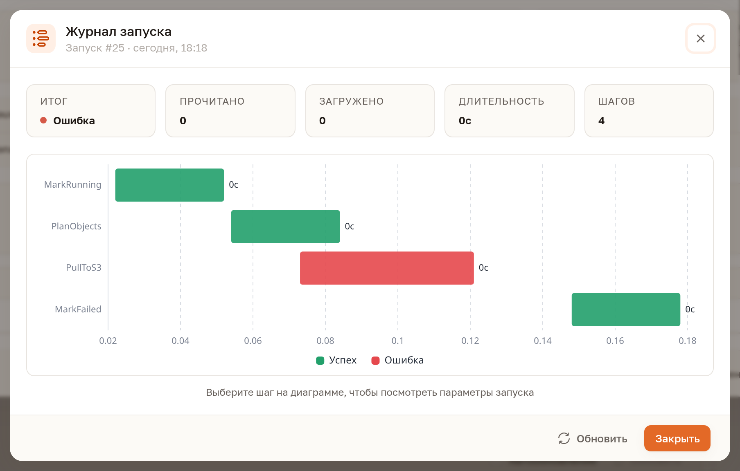Click the PlanObjects axis label
Viewport: 740px width, 471px height.
[76, 227]
